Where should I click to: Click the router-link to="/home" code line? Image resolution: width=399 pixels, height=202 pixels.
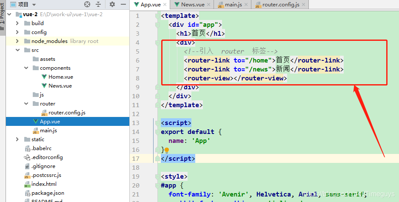click(264, 60)
